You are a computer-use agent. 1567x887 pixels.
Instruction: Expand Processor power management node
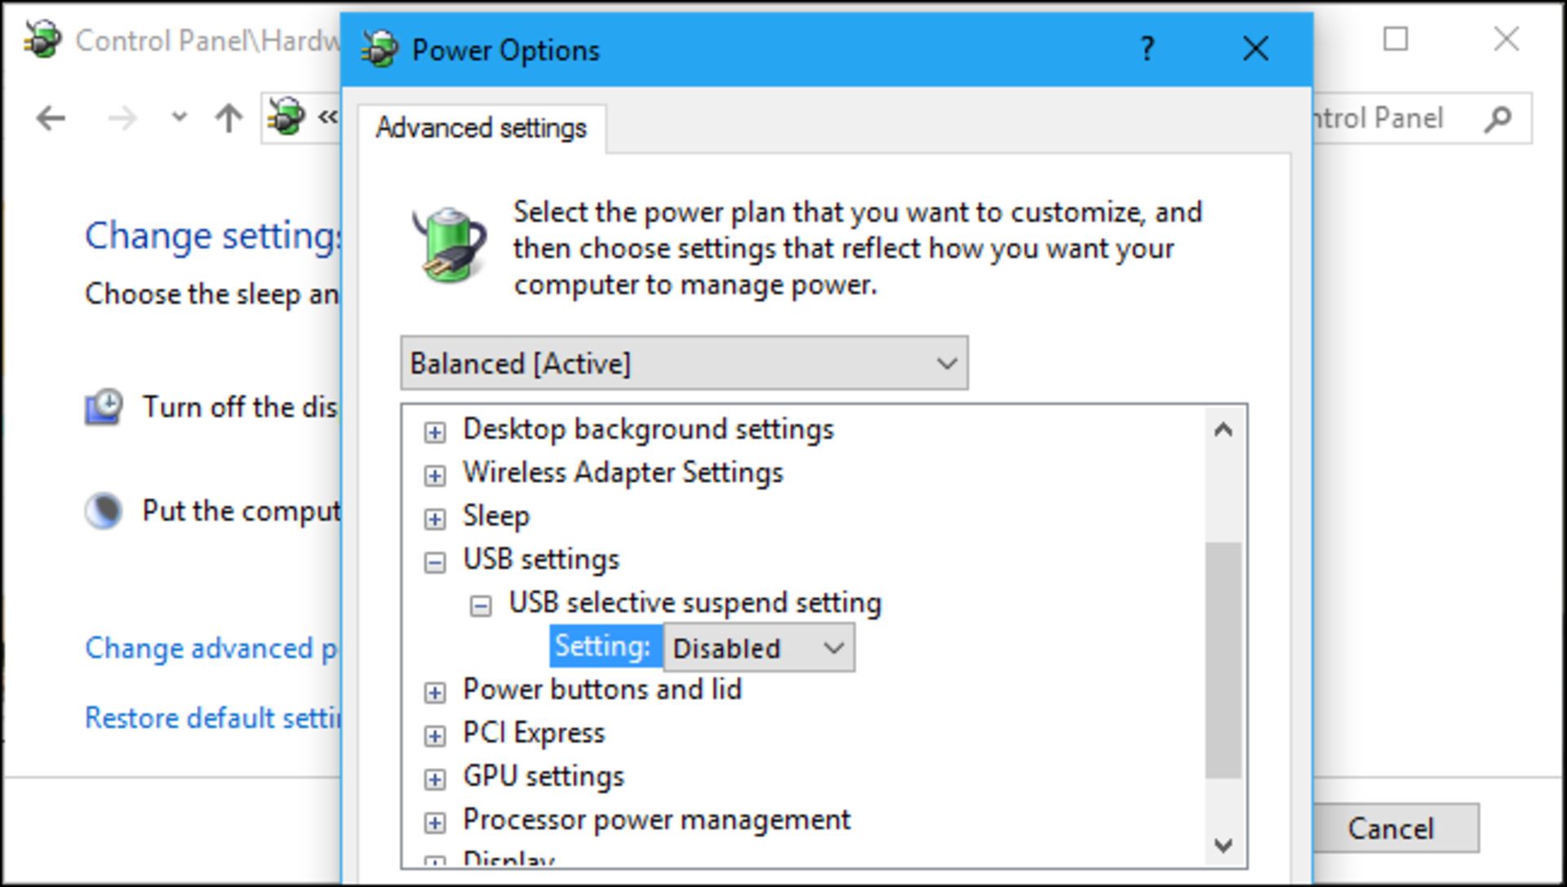point(435,823)
